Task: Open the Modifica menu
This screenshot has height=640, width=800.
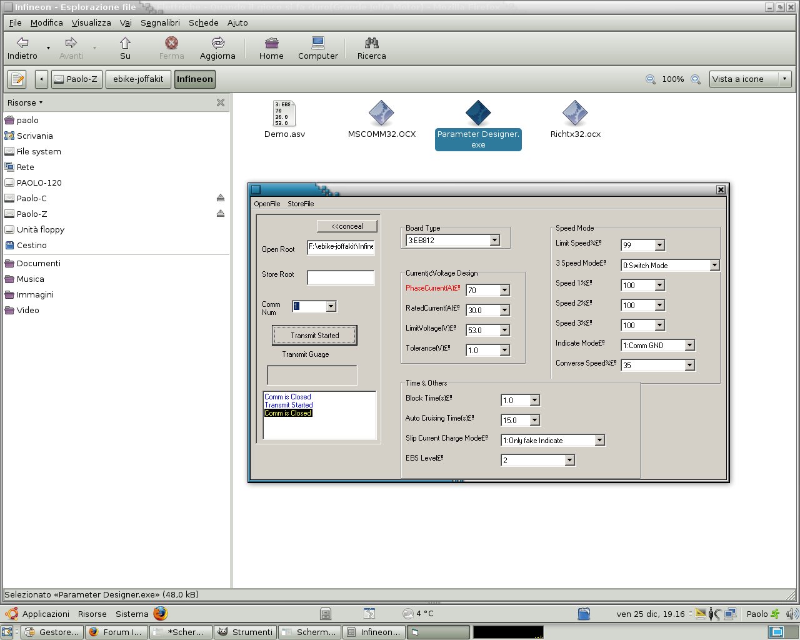Action: point(47,22)
